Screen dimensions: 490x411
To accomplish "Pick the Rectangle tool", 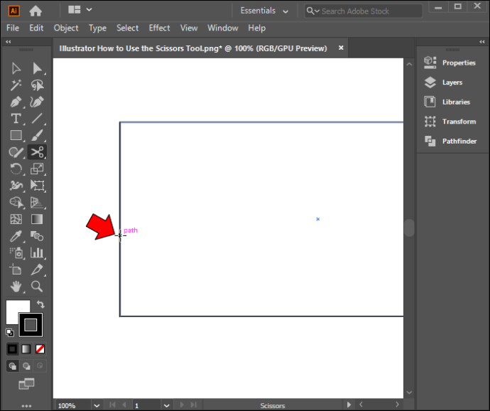I will [x=16, y=135].
